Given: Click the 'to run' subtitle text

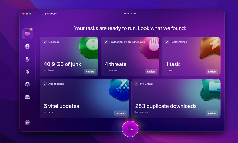Looking at the screenshot, I should pyautogui.click(x=170, y=70).
